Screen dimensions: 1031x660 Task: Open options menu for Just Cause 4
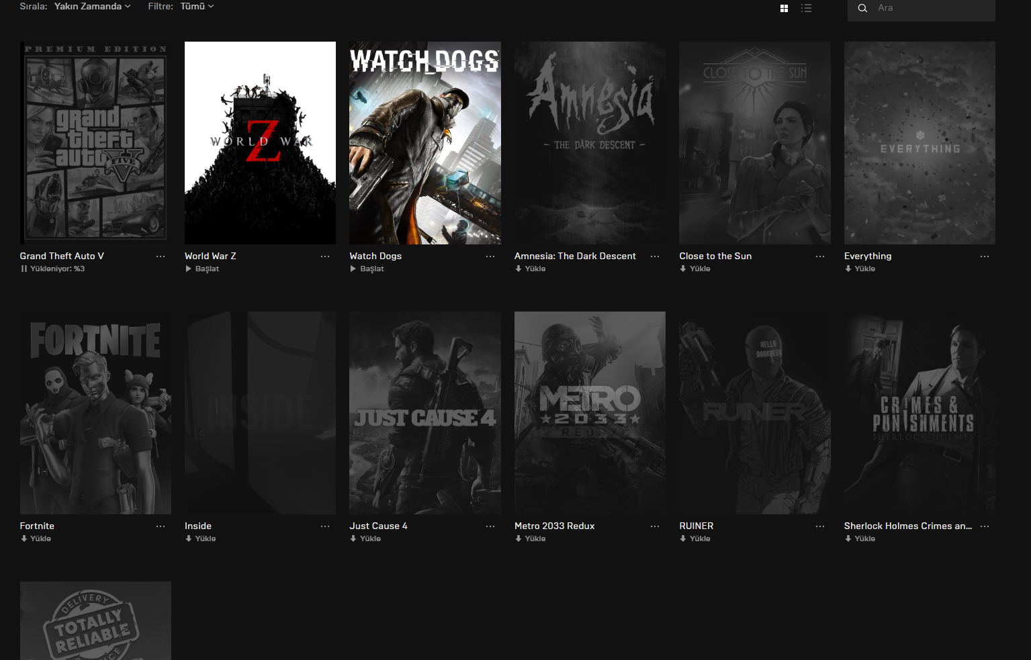coord(490,526)
